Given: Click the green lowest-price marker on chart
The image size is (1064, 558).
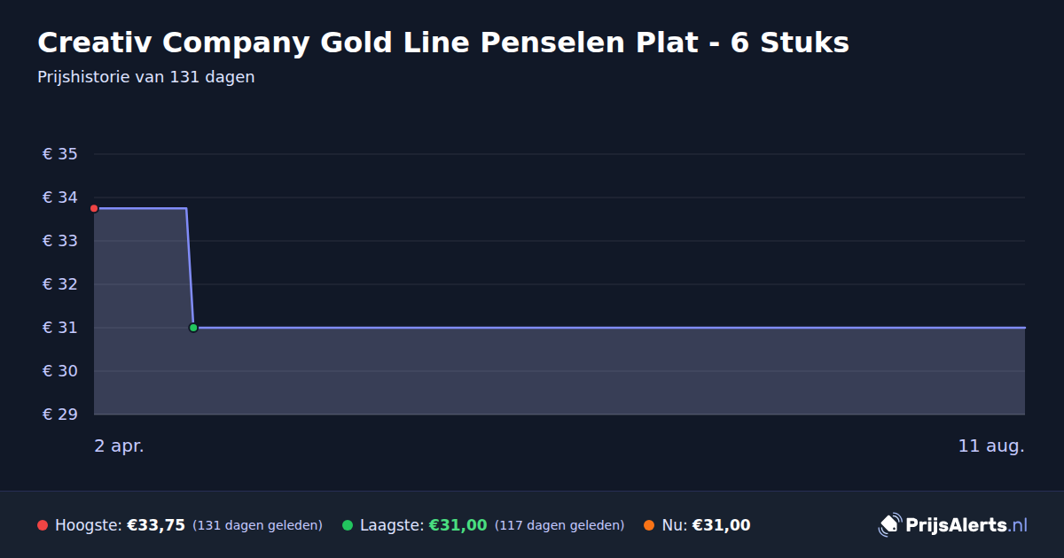Looking at the screenshot, I should click(x=193, y=328).
